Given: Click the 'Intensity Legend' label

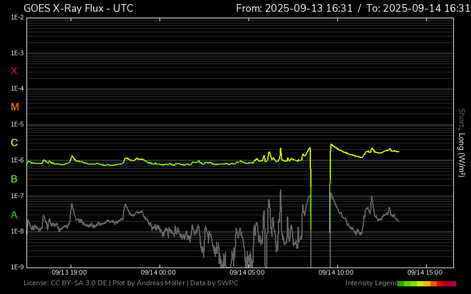Looking at the screenshot, I should (x=372, y=283).
